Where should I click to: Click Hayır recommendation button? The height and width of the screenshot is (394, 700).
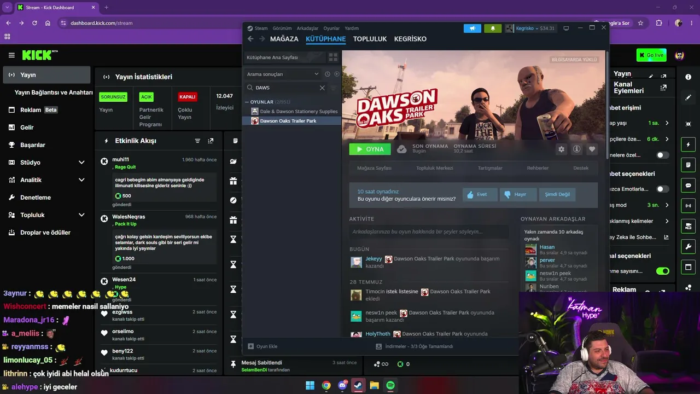pyautogui.click(x=518, y=194)
